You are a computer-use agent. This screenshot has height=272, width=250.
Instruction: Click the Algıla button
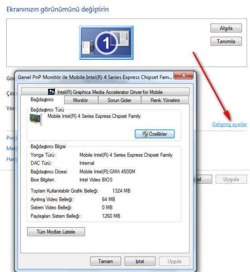coord(226,28)
